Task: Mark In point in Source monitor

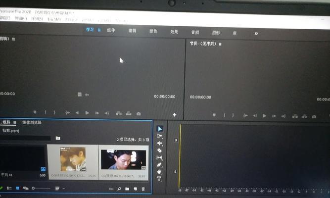Action: (x=46, y=112)
